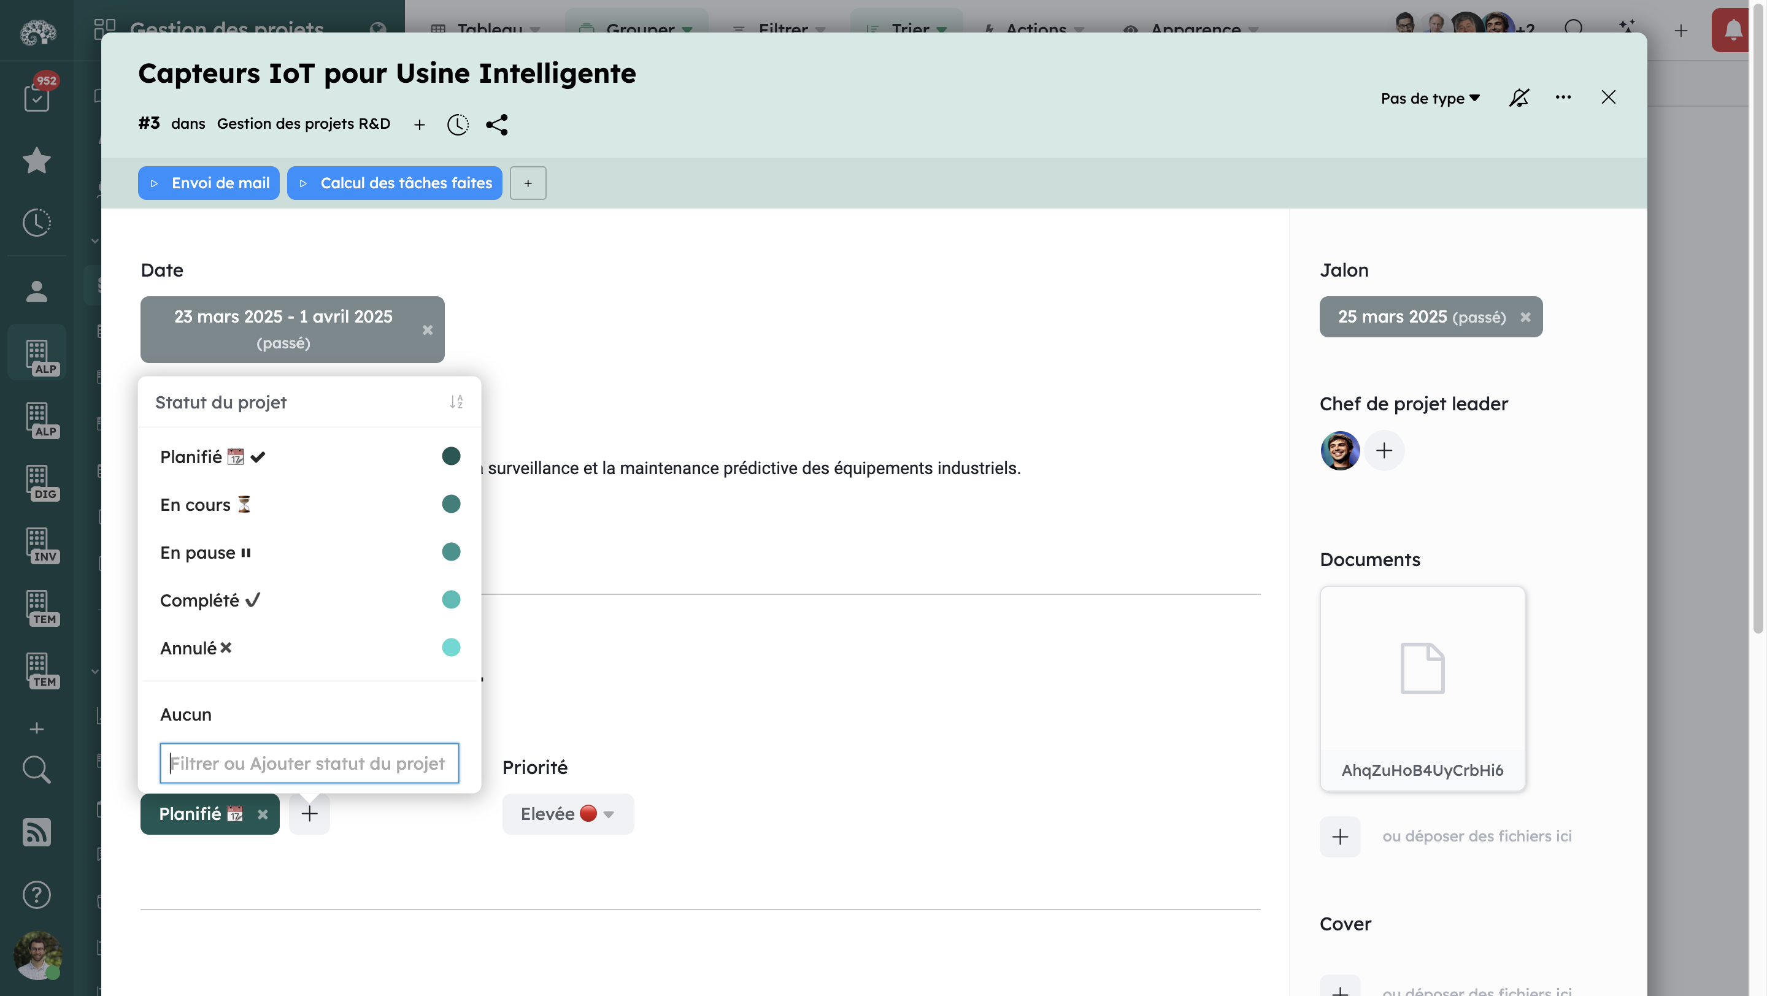Open favorites star in left sidebar
The height and width of the screenshot is (996, 1767).
36,161
